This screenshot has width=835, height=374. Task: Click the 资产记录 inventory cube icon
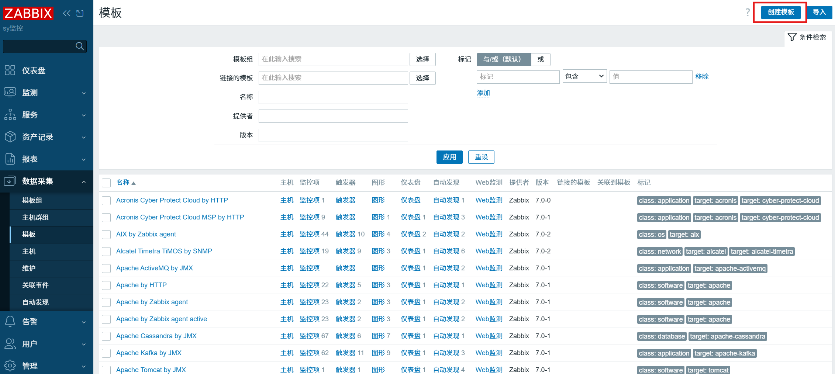coord(10,136)
